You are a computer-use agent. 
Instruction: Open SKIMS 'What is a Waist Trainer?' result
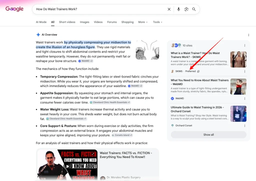click(195, 55)
